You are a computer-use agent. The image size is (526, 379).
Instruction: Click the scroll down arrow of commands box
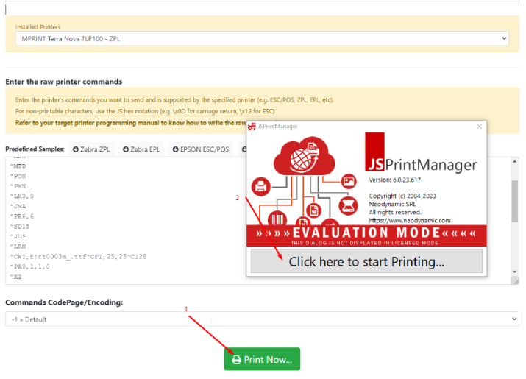pos(514,271)
